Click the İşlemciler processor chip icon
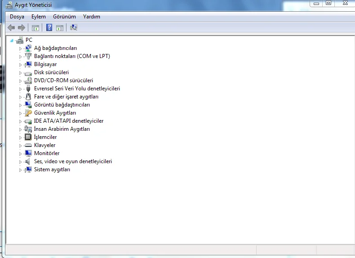Screen dimensions: 355x258 pos(28,137)
